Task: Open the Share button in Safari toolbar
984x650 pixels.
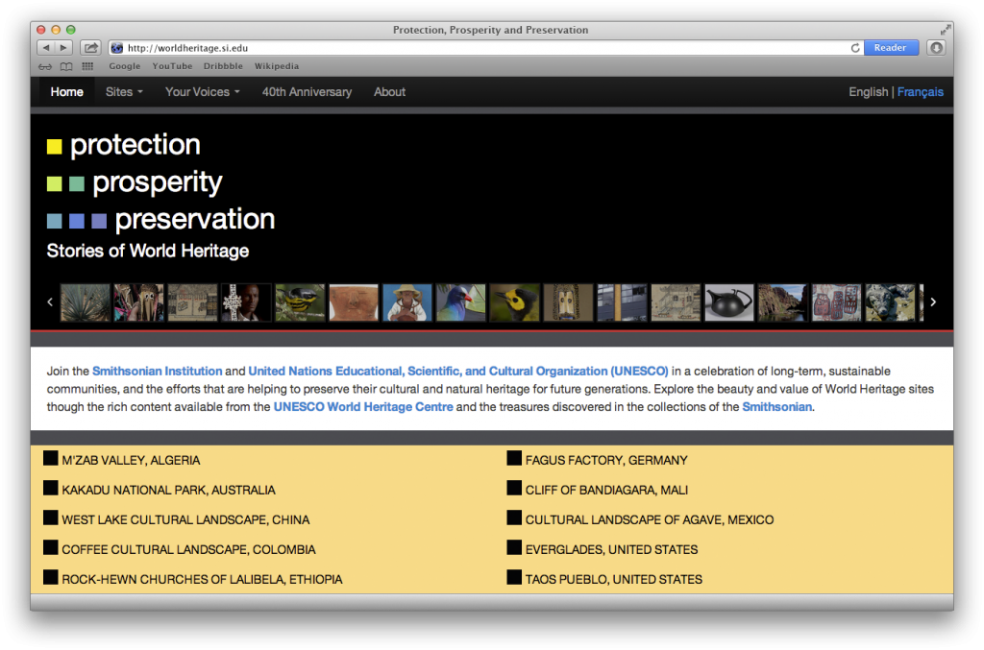Action: coord(91,48)
